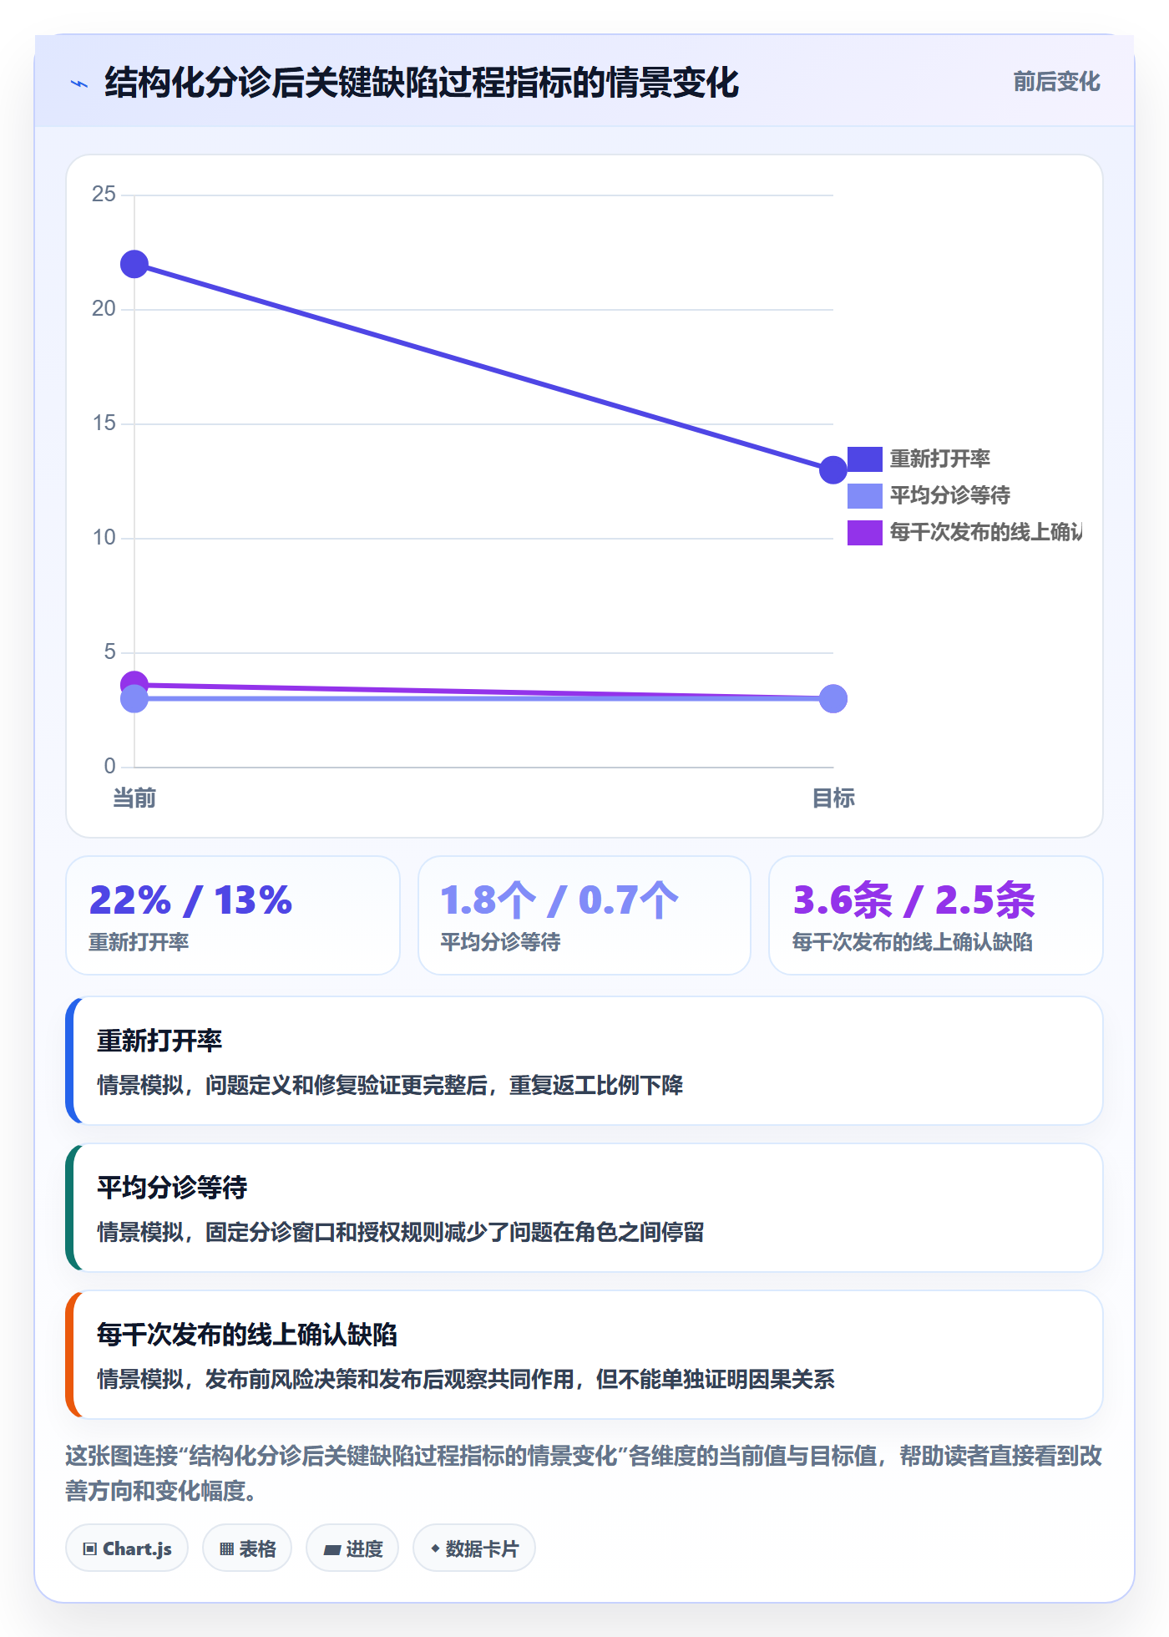The width and height of the screenshot is (1169, 1637).
Task: Click the purple legend color box
Action: click(x=865, y=532)
